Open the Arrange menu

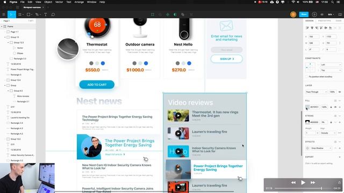coord(79,2)
